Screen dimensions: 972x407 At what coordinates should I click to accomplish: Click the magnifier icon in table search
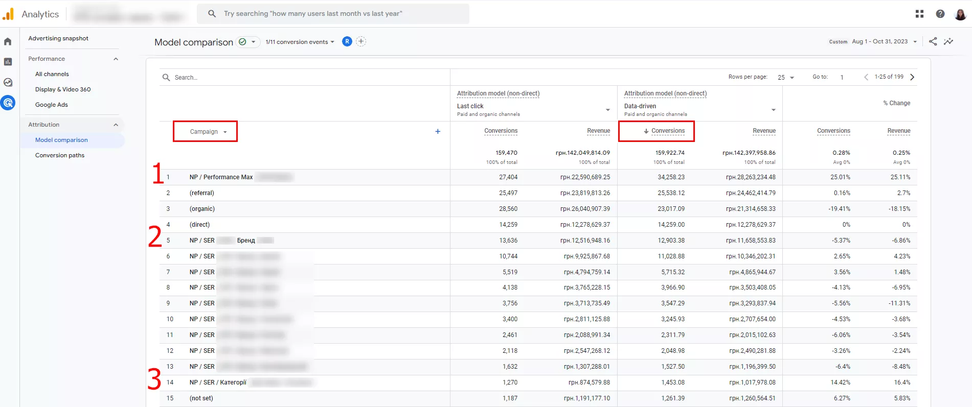tap(166, 77)
